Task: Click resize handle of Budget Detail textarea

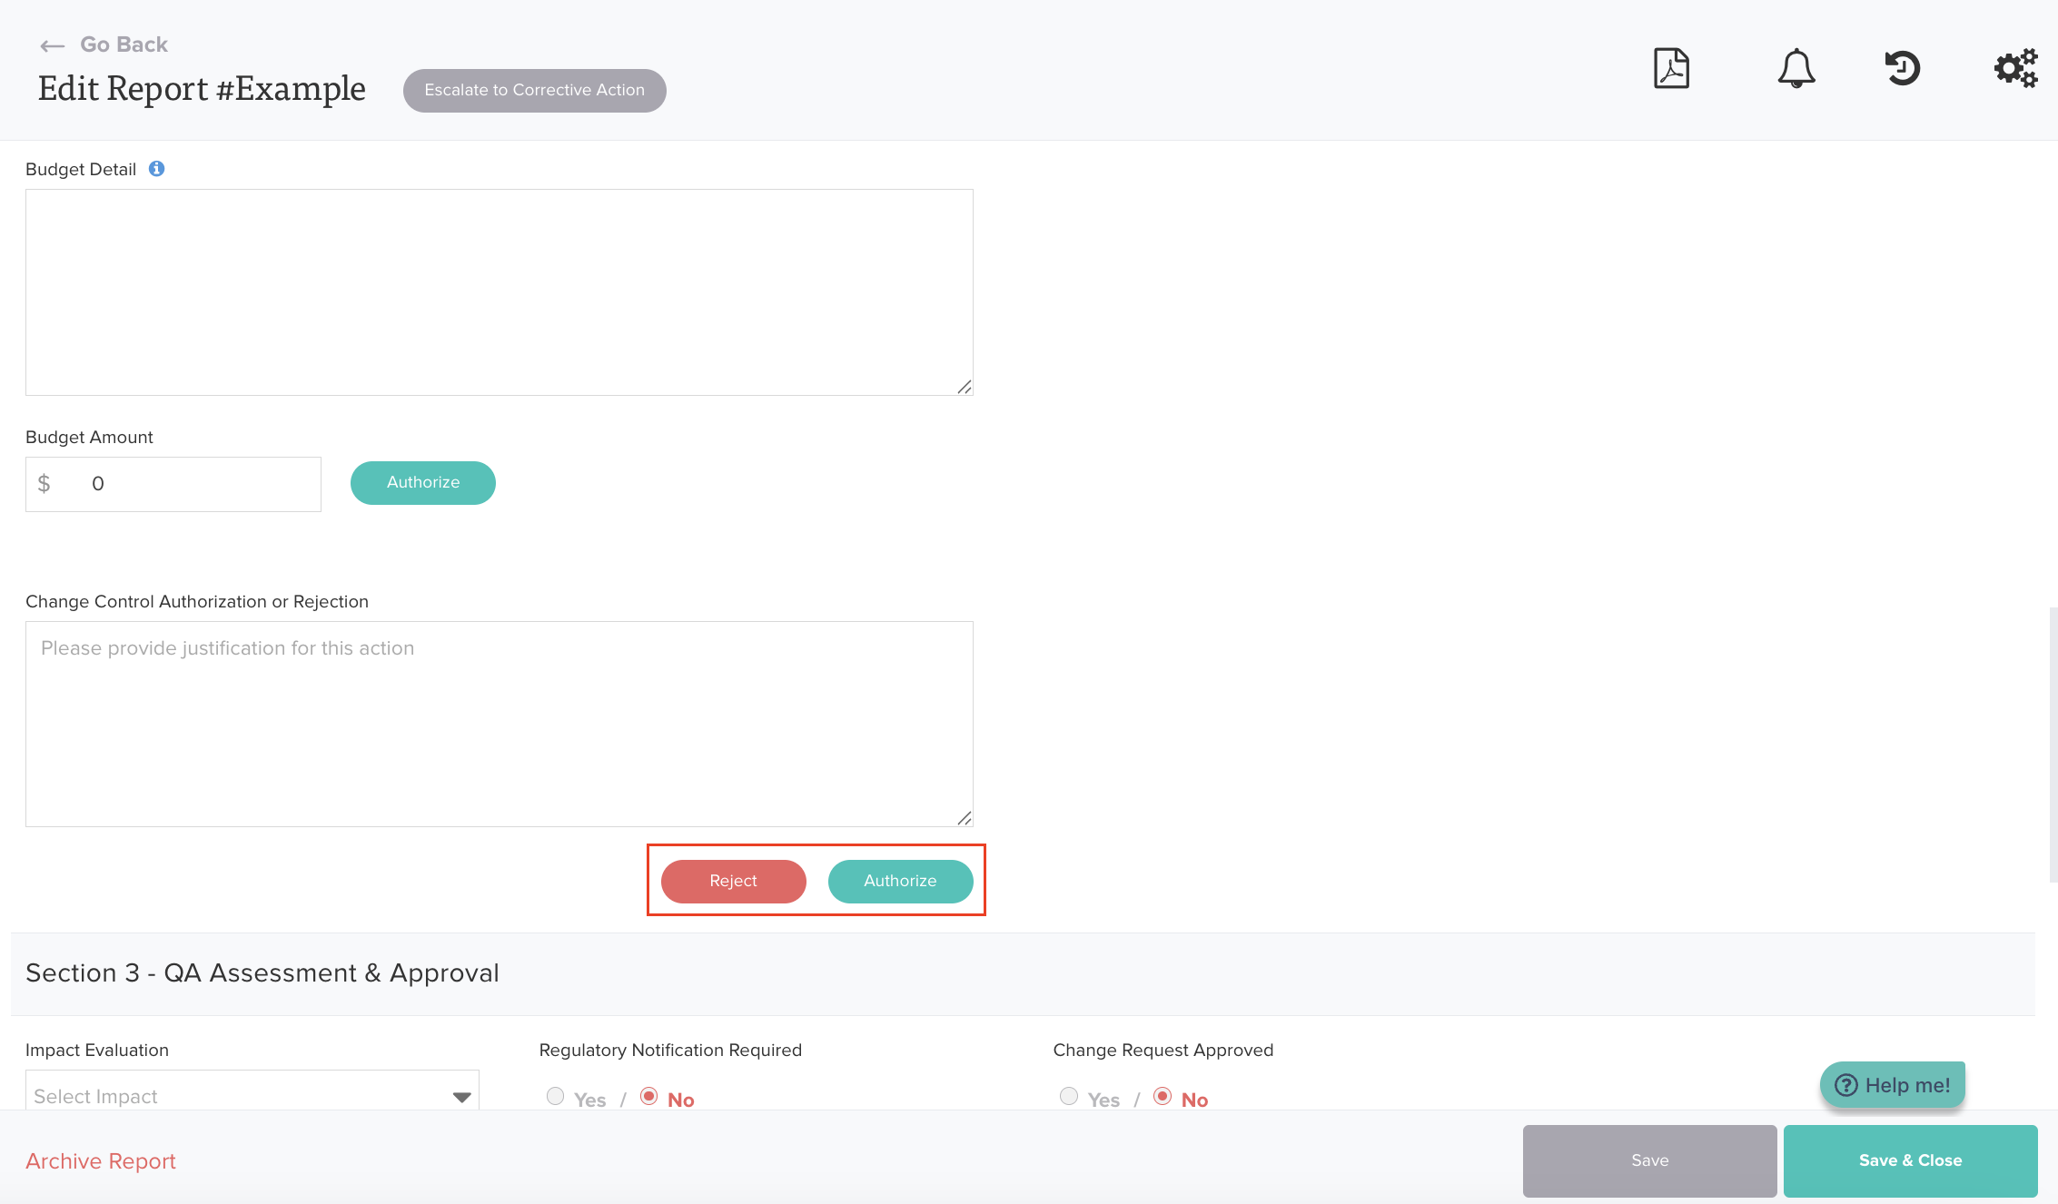Action: coord(964,387)
